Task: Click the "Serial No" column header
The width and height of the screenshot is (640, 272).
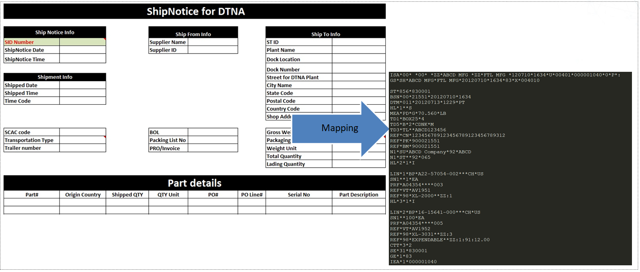Action: 299,194
